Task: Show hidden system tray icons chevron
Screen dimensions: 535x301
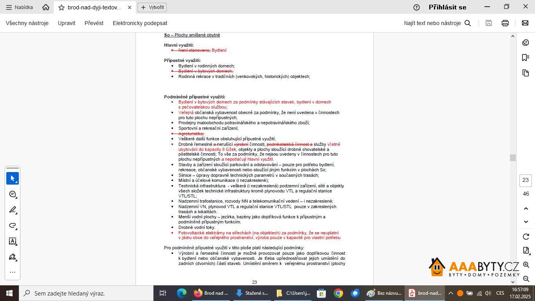Action: pyautogui.click(x=450, y=293)
